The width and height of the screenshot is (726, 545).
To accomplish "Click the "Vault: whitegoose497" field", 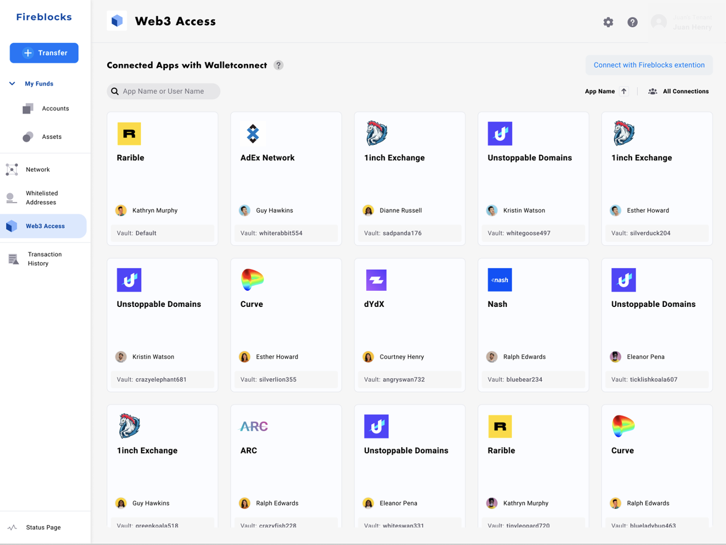I will (533, 233).
